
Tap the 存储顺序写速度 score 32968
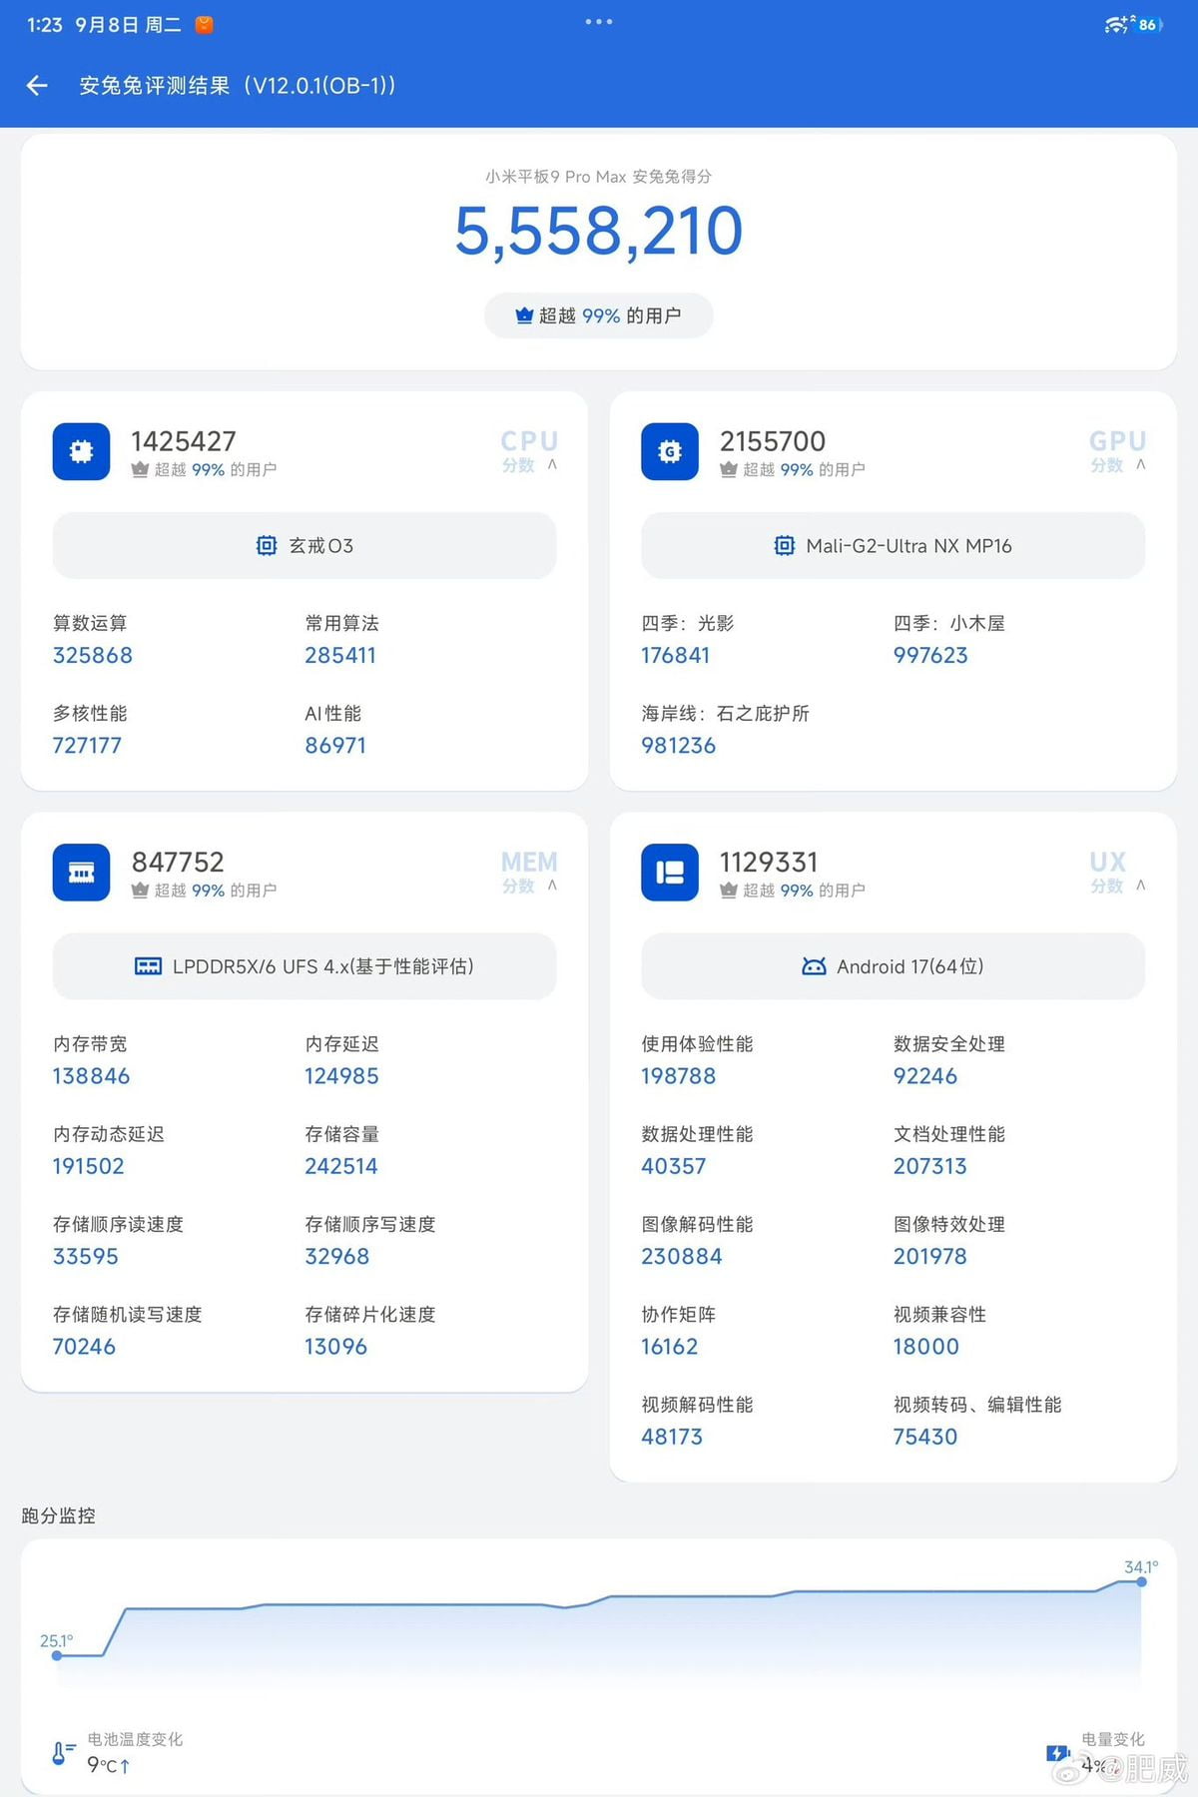(337, 1257)
